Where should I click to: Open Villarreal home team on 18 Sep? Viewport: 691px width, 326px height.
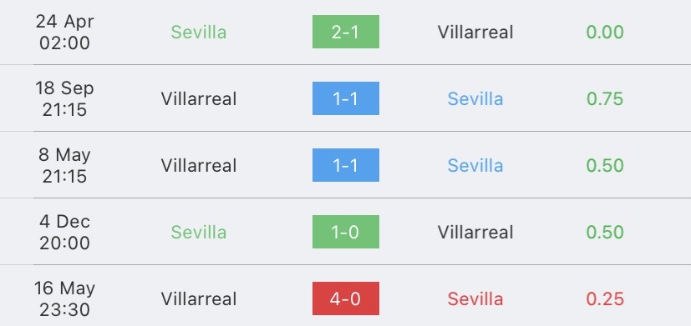(x=199, y=98)
